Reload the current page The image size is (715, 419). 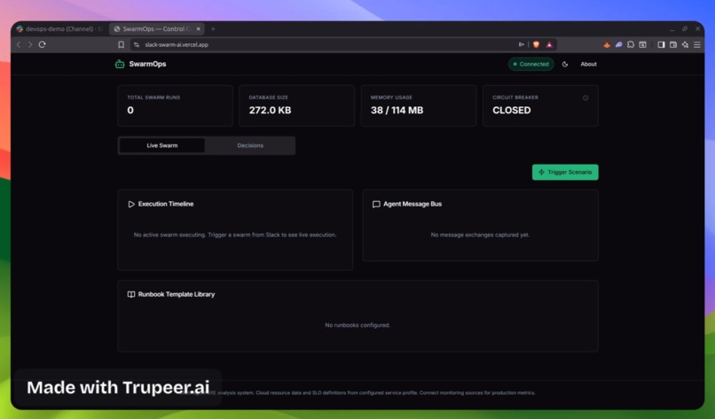tap(42, 44)
